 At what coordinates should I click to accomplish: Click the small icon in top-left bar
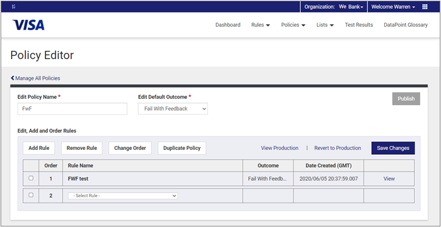point(13,7)
